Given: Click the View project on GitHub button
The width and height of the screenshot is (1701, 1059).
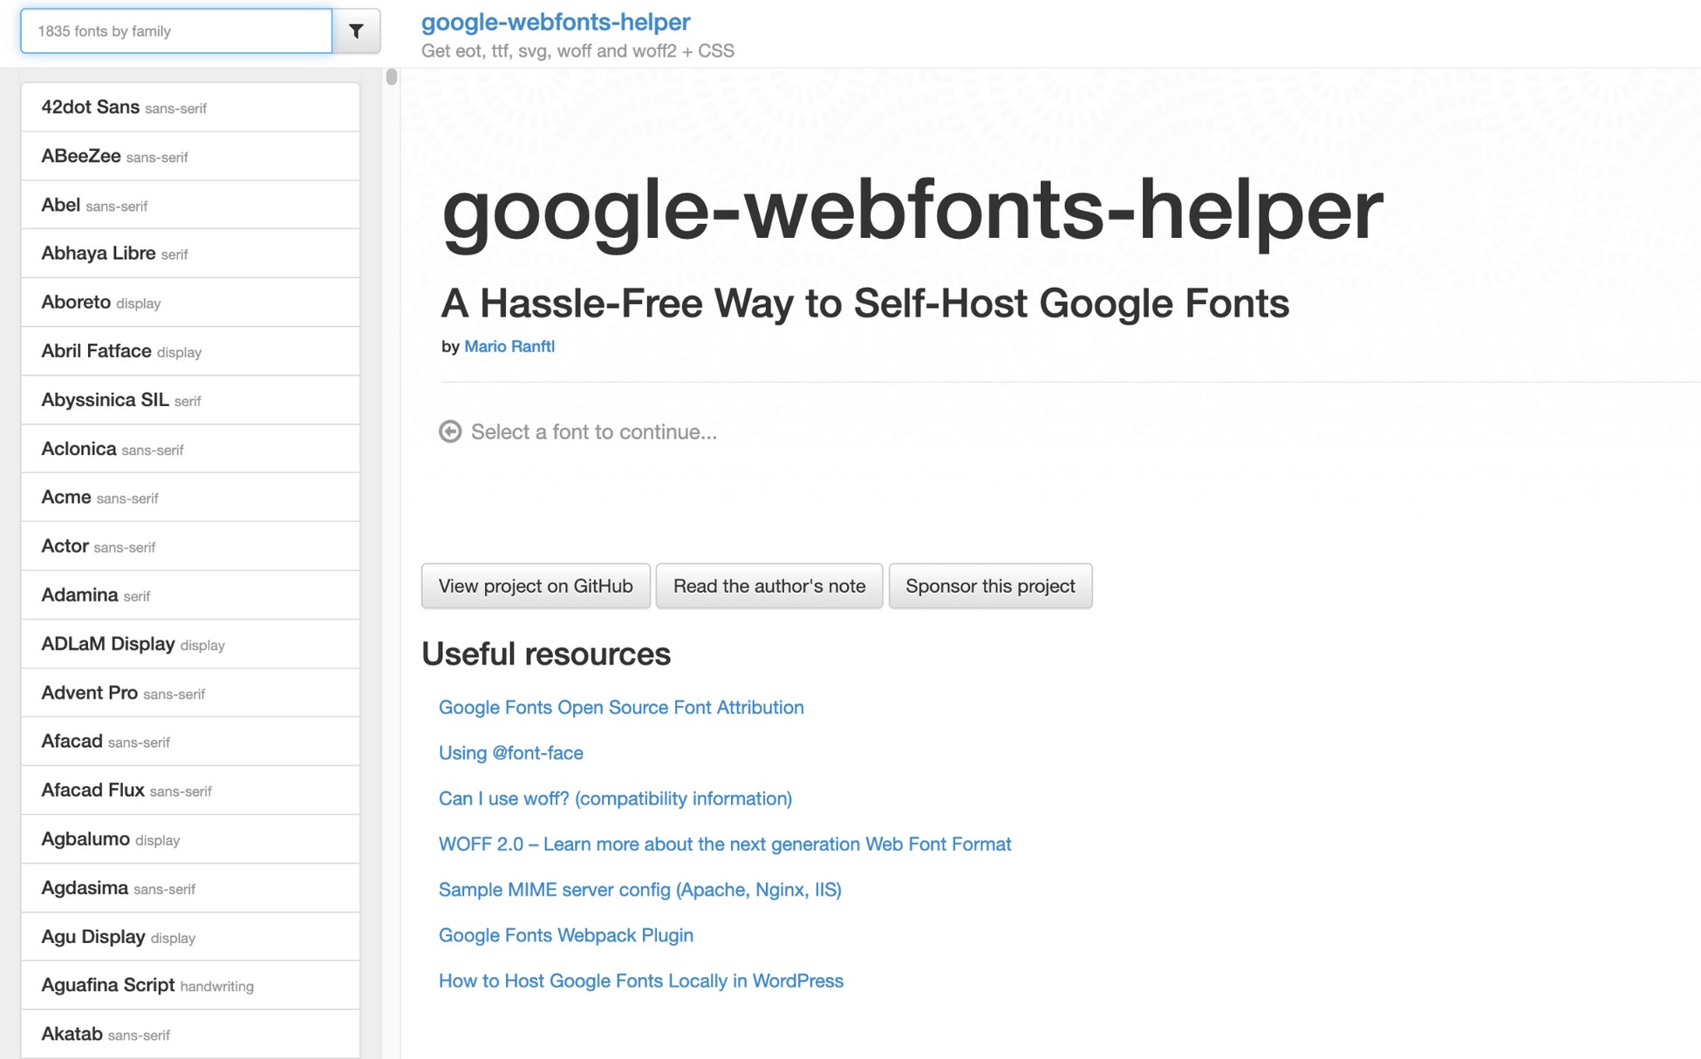Looking at the screenshot, I should tap(535, 586).
